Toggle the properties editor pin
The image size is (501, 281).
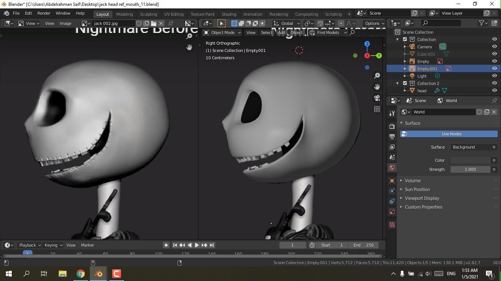click(x=494, y=101)
